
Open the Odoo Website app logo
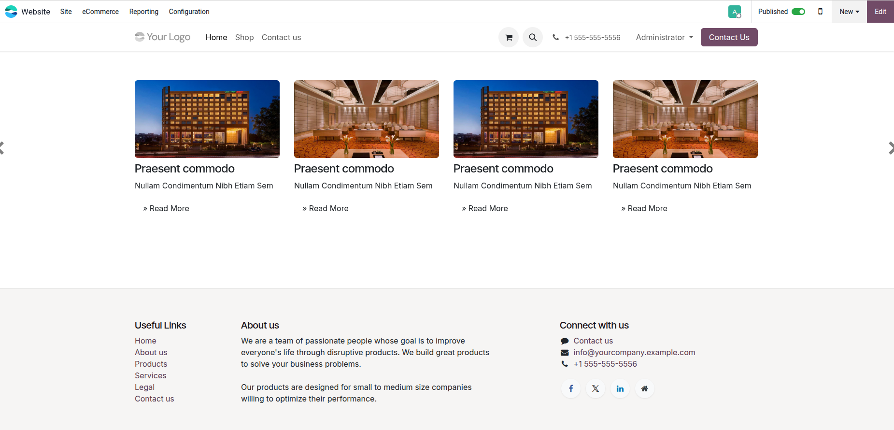(11, 12)
